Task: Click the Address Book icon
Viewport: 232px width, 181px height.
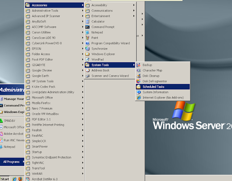Action: (x=87, y=70)
